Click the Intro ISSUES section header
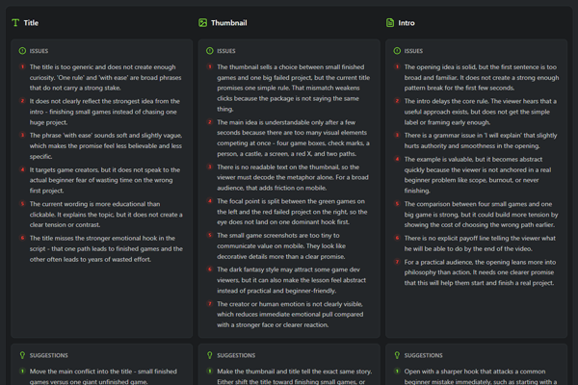Screen dimensions: 578x385 [x=413, y=51]
